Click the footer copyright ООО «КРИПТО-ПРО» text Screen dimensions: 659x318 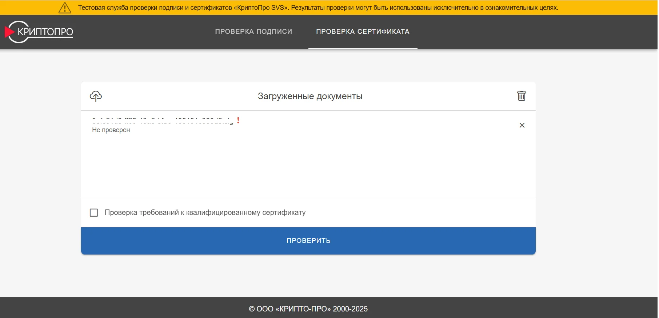(x=308, y=309)
